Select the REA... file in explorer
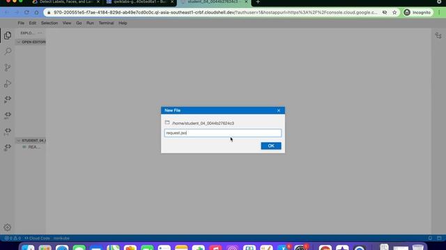This screenshot has width=446, height=250. coord(31,147)
